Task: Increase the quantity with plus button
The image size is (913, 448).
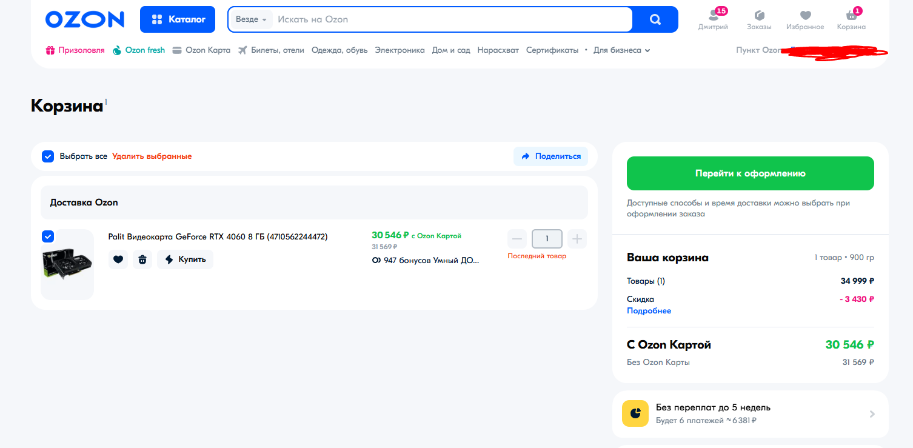Action: click(577, 239)
